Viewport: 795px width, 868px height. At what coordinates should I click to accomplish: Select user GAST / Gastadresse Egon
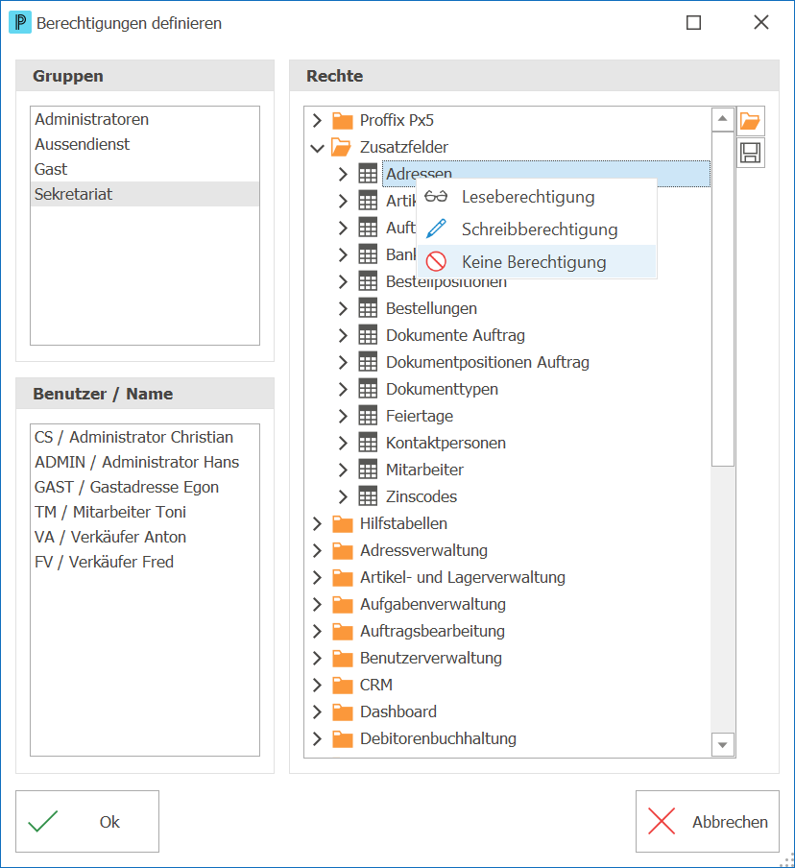coord(144,487)
